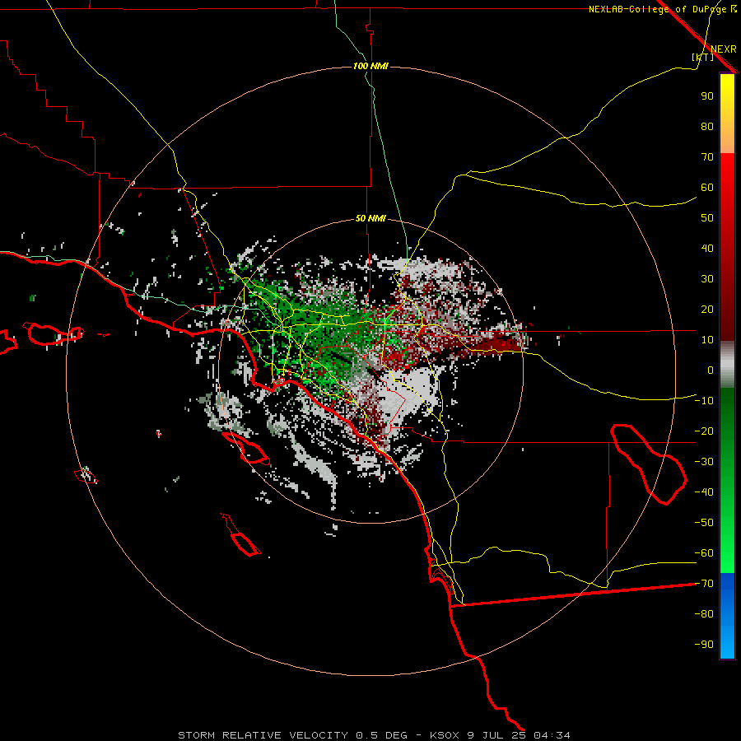Click the -20 value on the velocity scale
741x741 pixels.
pos(704,431)
